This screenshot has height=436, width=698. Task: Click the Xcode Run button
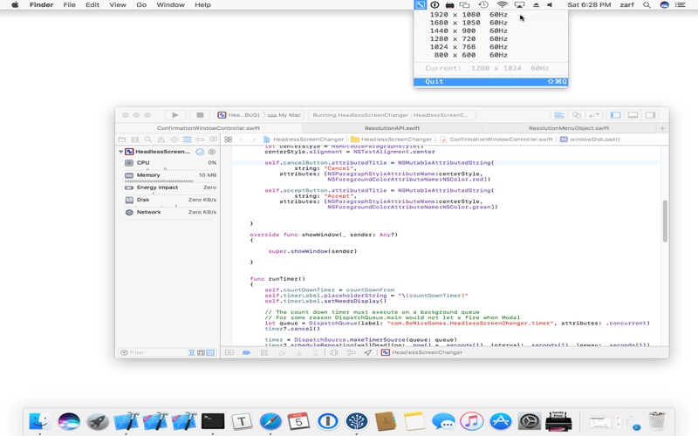pos(175,115)
